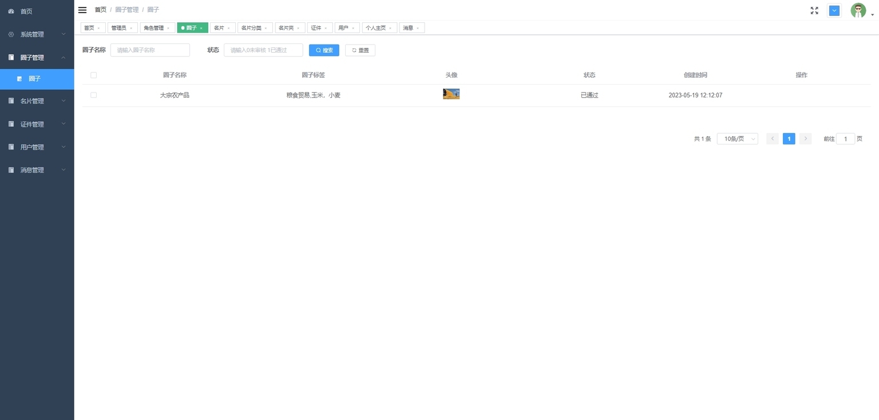Click the 创建时间 column header
The height and width of the screenshot is (420, 879).
tap(695, 75)
